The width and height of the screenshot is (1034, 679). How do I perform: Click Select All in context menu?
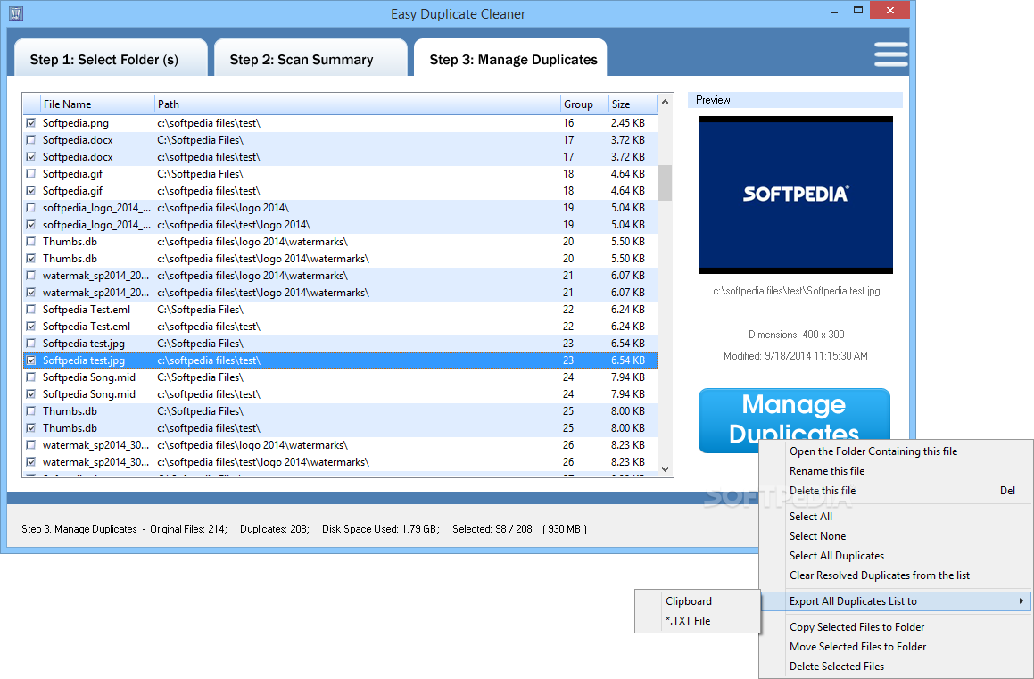pyautogui.click(x=896, y=517)
